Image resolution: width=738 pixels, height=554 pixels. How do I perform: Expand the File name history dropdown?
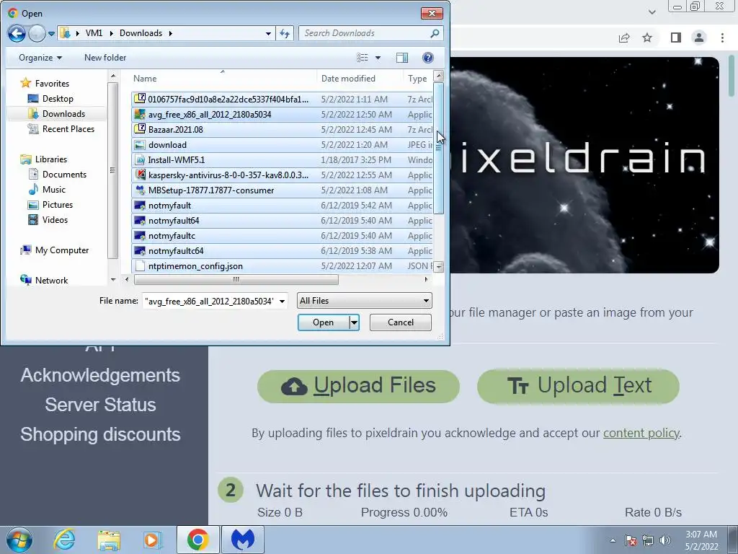[282, 301]
